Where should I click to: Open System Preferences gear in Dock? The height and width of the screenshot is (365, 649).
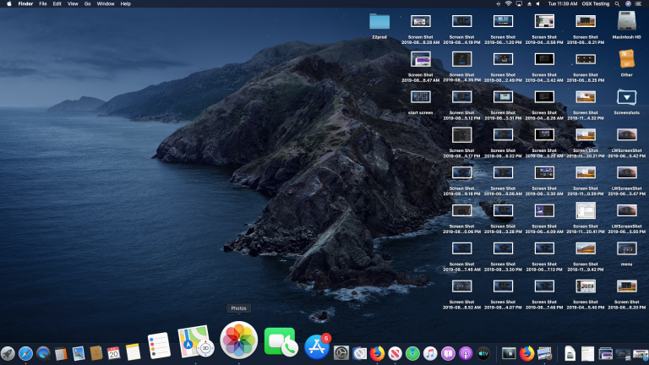(341, 353)
